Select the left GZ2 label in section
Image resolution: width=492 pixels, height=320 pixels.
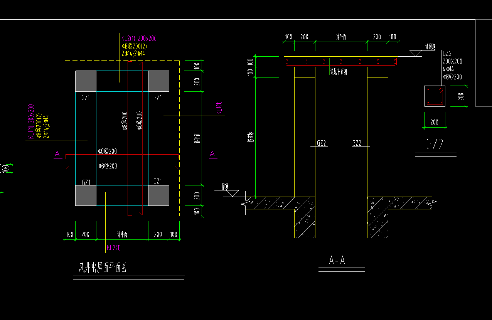click(322, 143)
